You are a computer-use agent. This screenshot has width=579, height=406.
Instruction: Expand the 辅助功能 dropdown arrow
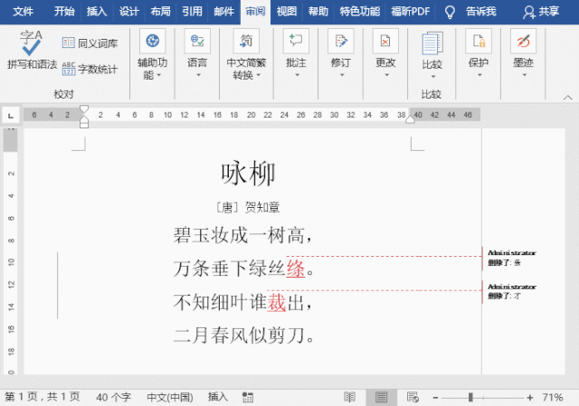pyautogui.click(x=159, y=75)
